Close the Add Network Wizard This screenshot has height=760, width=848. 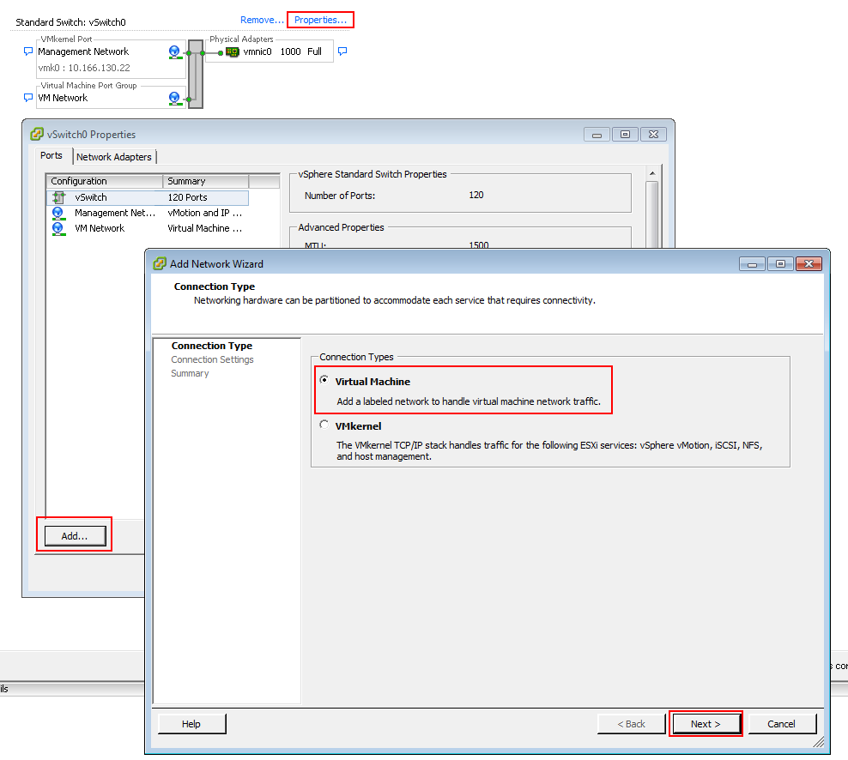pos(809,264)
